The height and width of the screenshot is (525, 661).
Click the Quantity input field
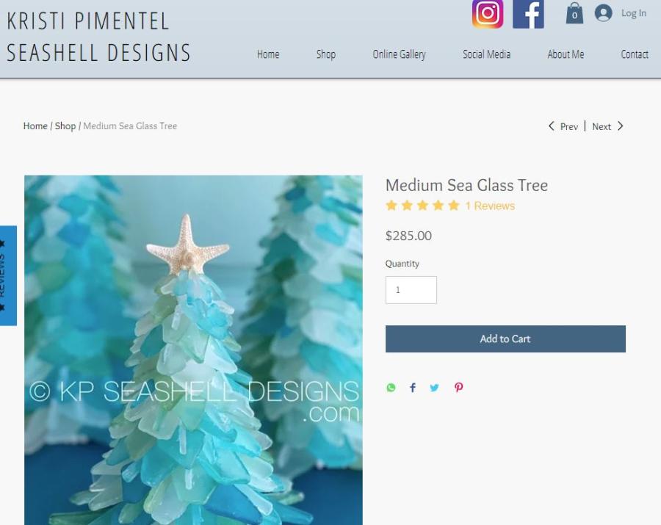click(411, 290)
